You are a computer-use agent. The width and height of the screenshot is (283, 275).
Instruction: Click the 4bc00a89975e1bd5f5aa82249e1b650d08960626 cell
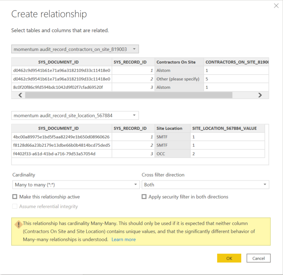(61, 137)
